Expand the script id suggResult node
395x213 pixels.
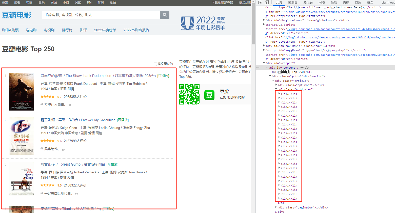(x=264, y=50)
